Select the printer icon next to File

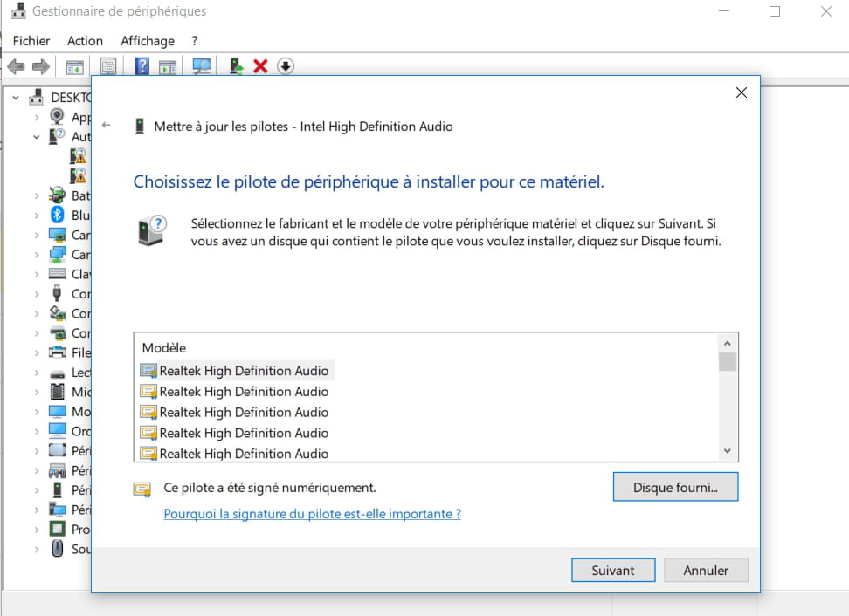pyautogui.click(x=58, y=352)
